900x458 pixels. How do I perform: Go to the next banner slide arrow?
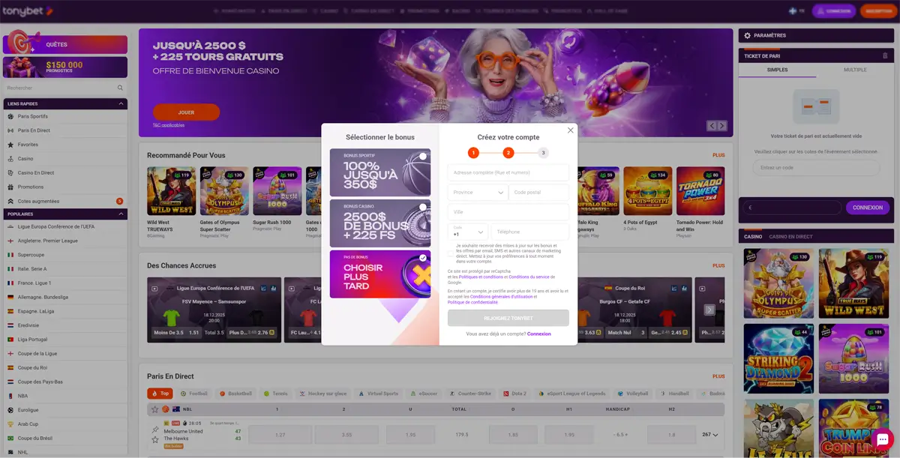tap(721, 126)
